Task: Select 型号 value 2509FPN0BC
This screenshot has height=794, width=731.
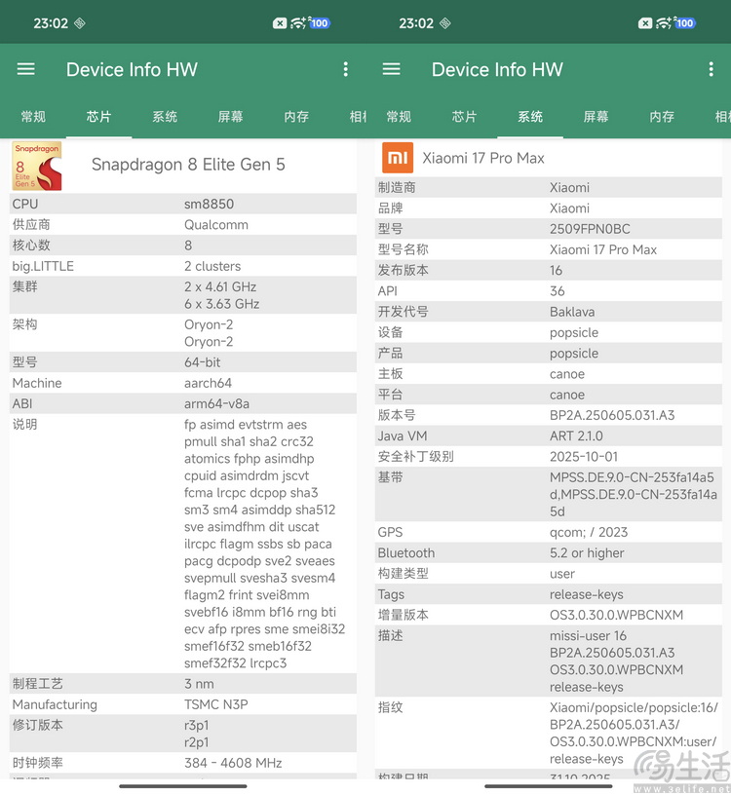Action: [x=591, y=229]
